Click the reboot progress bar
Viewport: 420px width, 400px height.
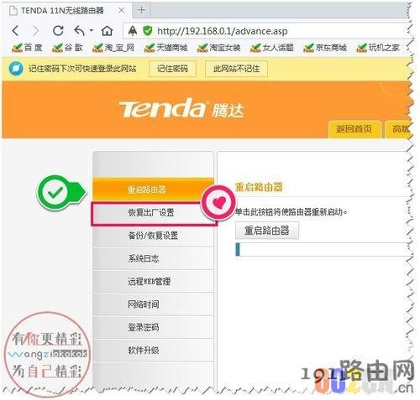(322, 249)
